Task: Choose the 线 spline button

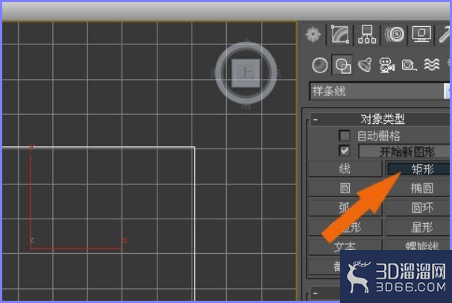Action: tap(345, 169)
